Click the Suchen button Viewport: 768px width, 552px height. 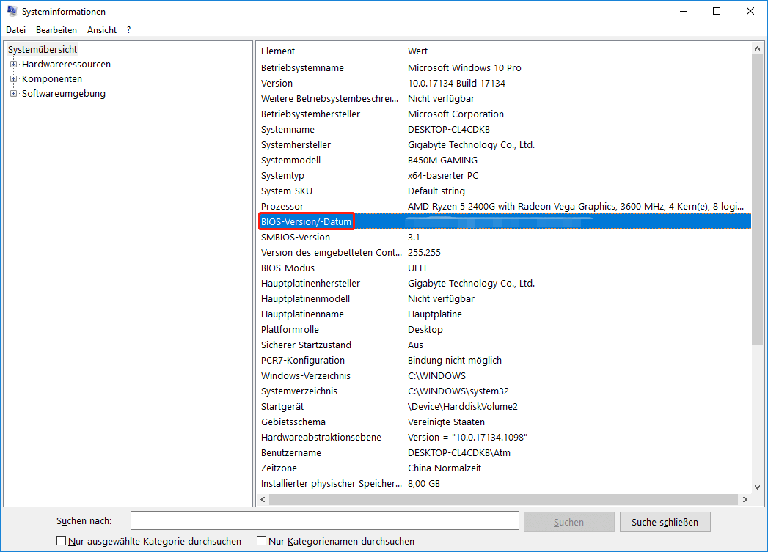click(568, 522)
